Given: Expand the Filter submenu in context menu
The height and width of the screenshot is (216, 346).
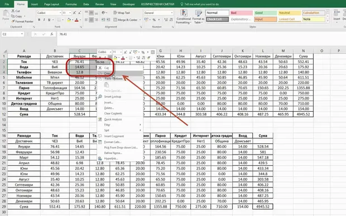Looking at the screenshot, I should pos(120,124).
